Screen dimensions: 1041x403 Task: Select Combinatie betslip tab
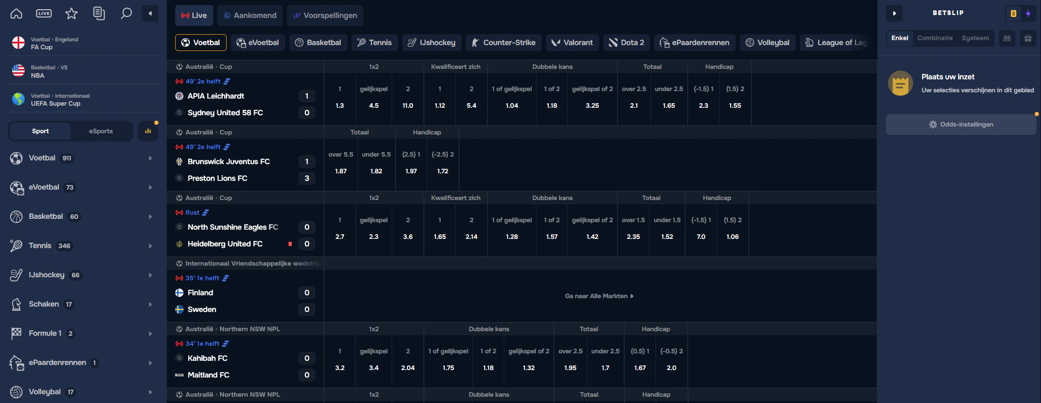coord(935,38)
